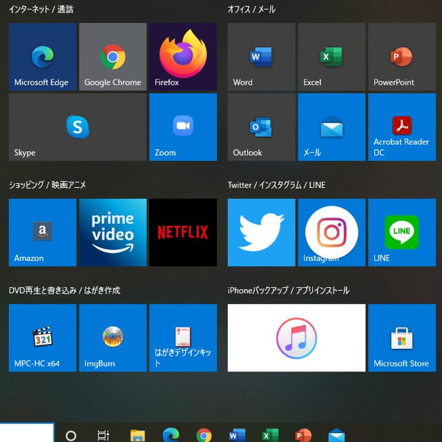
Task: Open the メール mail tile
Action: tap(331, 127)
